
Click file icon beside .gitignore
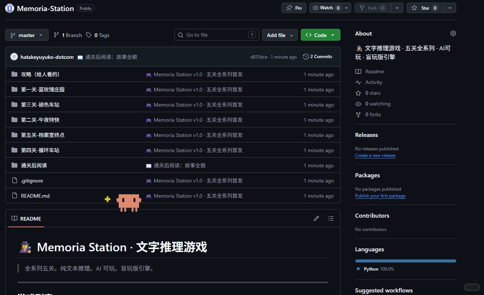14,181
